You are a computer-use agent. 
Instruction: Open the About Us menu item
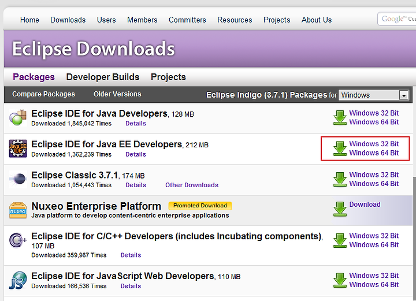[x=317, y=20]
